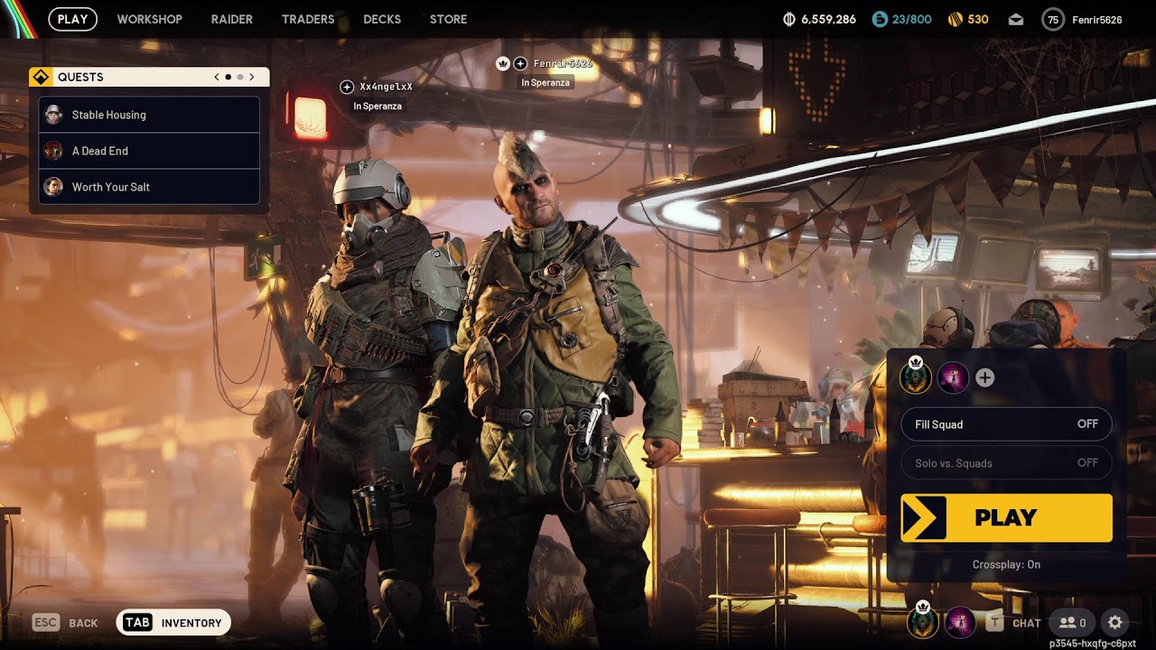Viewport: 1156px width, 650px height.
Task: Click the pink squadmate avatar in bottom bar
Action: [x=960, y=622]
